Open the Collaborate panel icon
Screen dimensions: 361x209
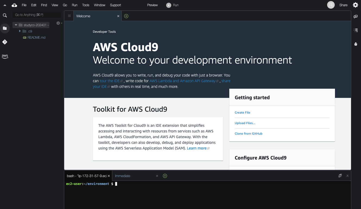pos(356,16)
